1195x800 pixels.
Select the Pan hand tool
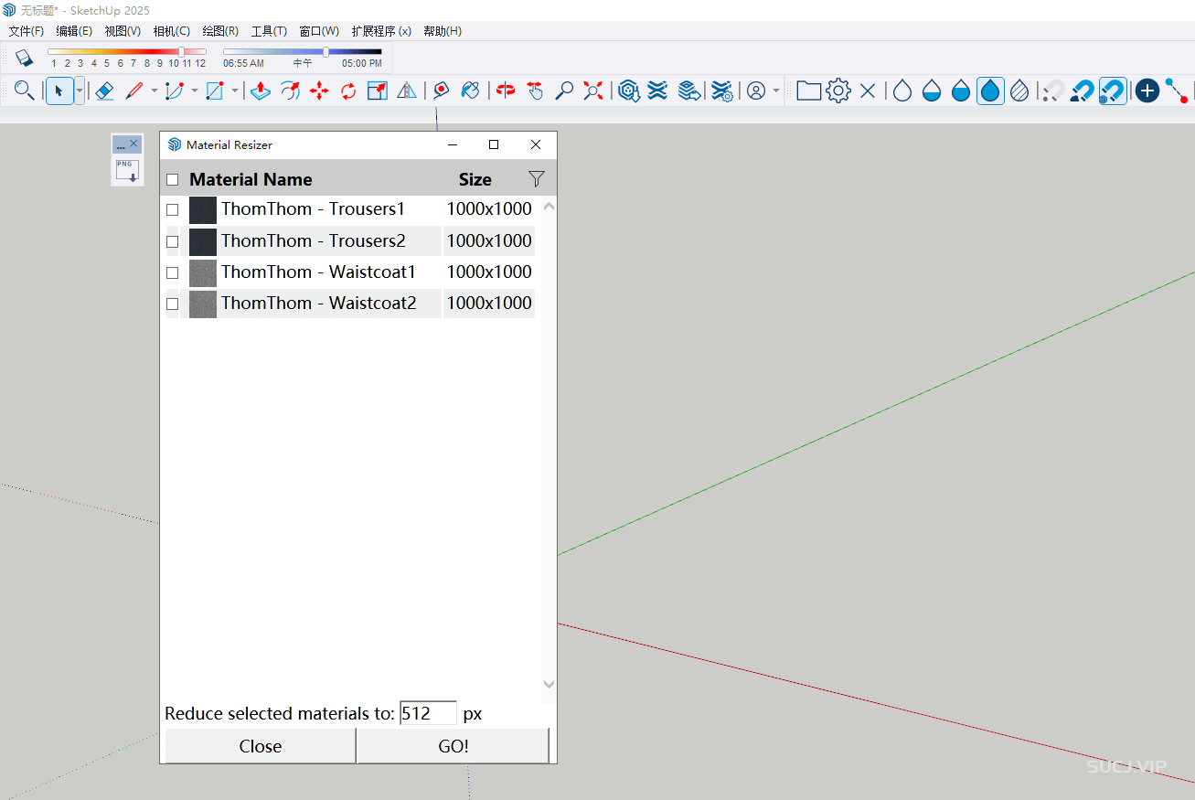pyautogui.click(x=535, y=91)
